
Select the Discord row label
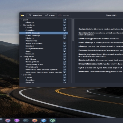tap(27, 75)
